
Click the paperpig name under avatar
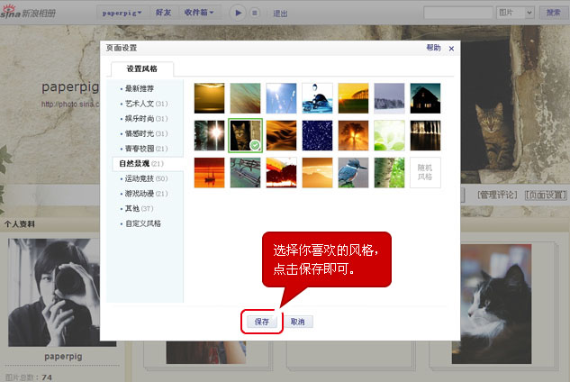click(x=63, y=357)
